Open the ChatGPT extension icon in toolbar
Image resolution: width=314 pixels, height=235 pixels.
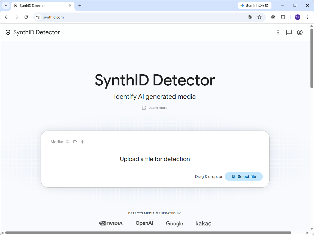[273, 17]
